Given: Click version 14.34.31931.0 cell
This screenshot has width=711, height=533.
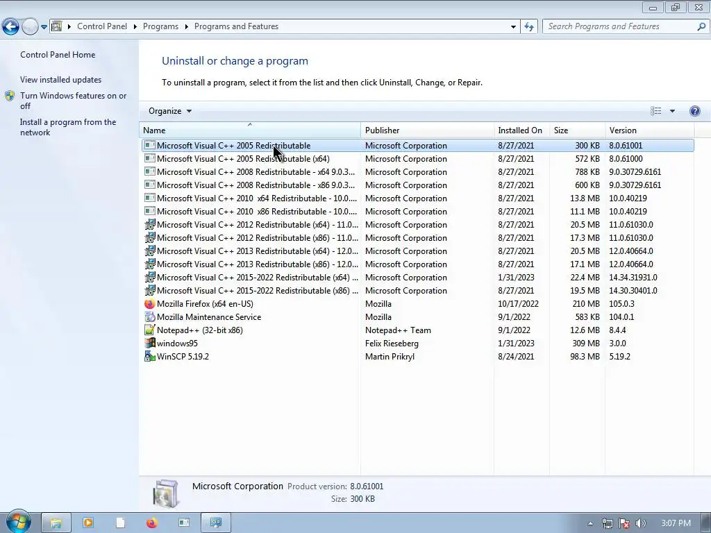Looking at the screenshot, I should click(633, 278).
